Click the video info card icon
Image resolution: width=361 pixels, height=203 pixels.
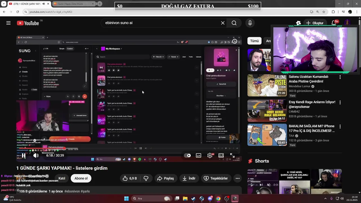pos(235,41)
